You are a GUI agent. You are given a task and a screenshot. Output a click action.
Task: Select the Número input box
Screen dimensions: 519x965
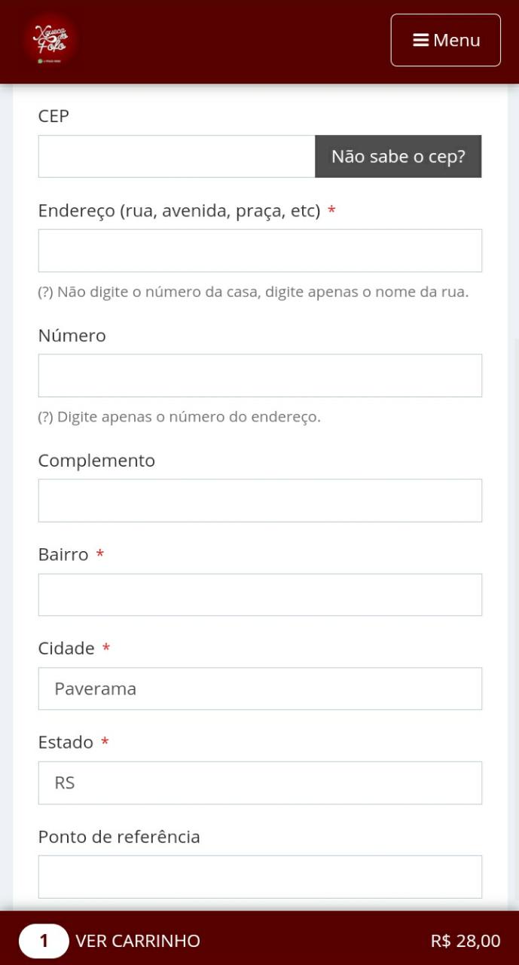point(260,375)
